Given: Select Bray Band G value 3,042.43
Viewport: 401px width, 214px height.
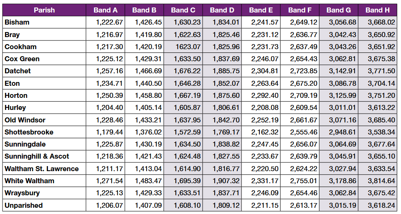Looking at the screenshot, I should (343, 35).
